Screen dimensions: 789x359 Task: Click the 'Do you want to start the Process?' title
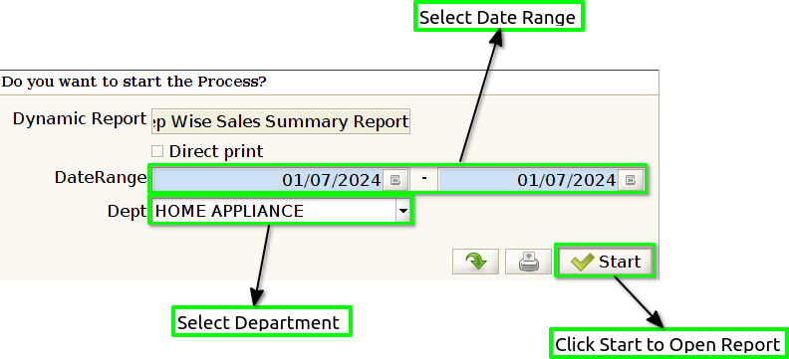point(133,82)
